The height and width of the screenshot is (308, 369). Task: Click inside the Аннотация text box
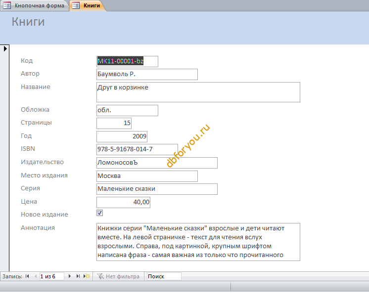(x=198, y=242)
